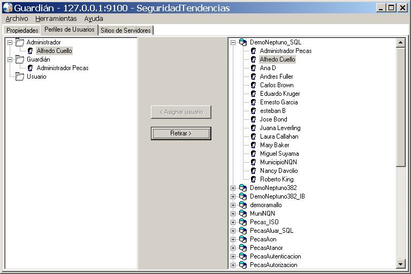Click the MuniNQN database icon

click(243, 214)
